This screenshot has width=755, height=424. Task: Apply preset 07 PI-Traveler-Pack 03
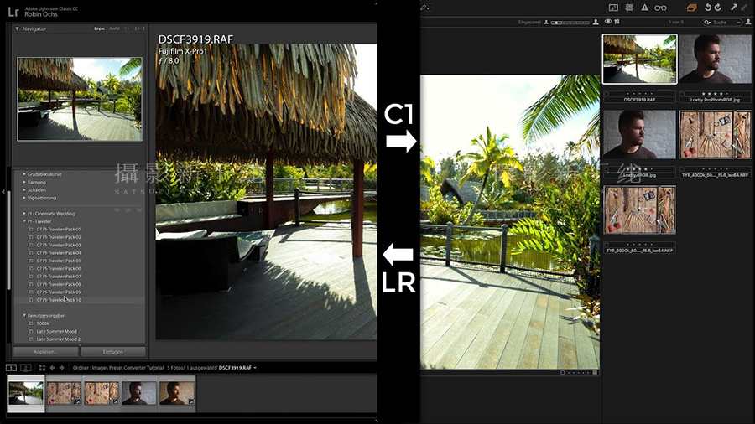click(59, 245)
